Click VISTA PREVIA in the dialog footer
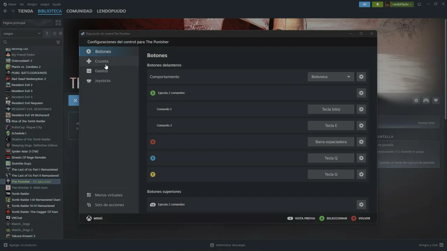 pos(301,218)
